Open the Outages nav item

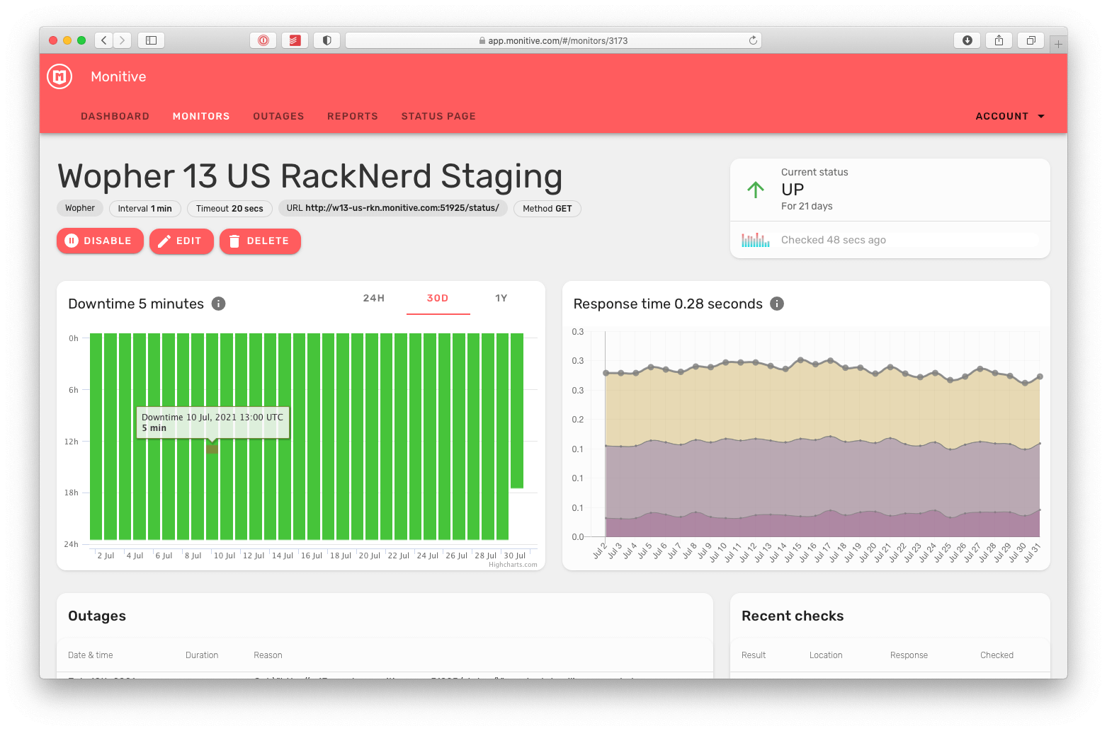[x=278, y=116]
